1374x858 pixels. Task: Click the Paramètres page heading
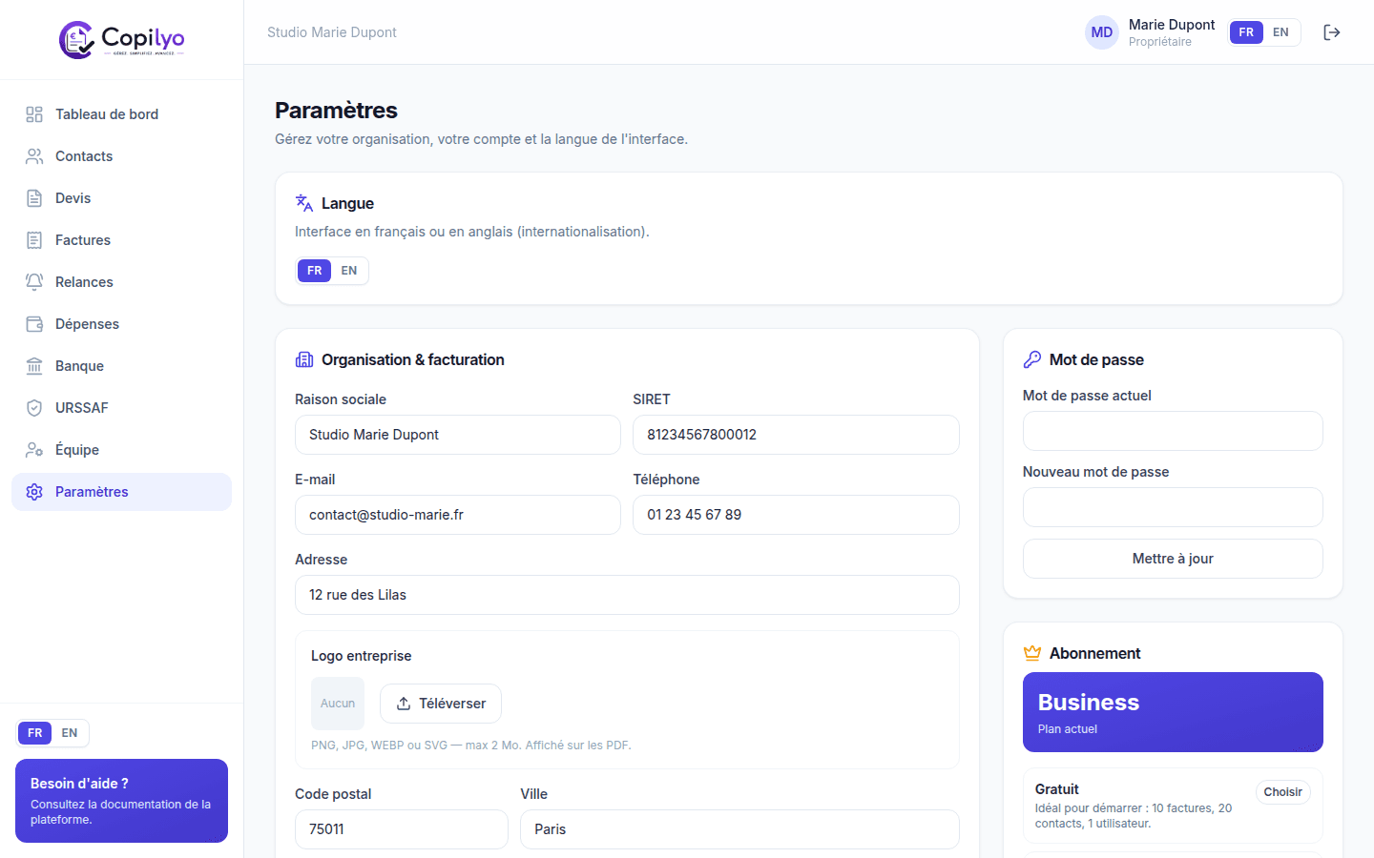tap(336, 111)
